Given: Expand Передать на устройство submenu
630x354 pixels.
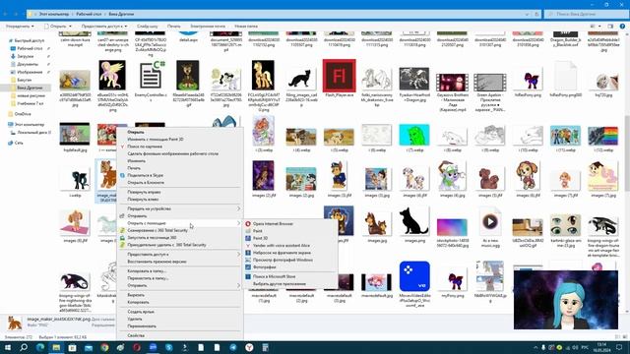Looking at the screenshot, I should pyautogui.click(x=180, y=208).
